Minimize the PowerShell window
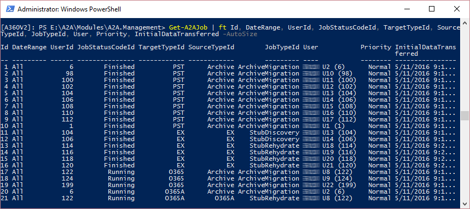Image resolution: width=470 pixels, height=209 pixels. pos(407,9)
